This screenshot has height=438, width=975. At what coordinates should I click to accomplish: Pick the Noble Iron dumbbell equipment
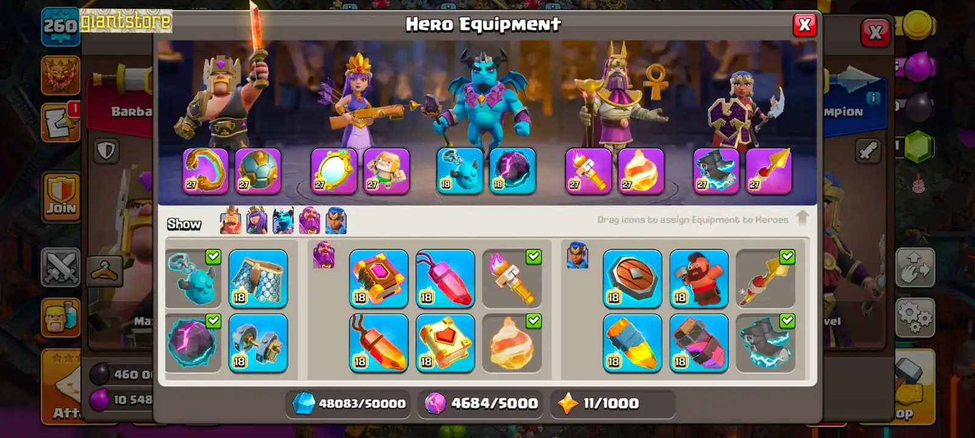tap(258, 342)
